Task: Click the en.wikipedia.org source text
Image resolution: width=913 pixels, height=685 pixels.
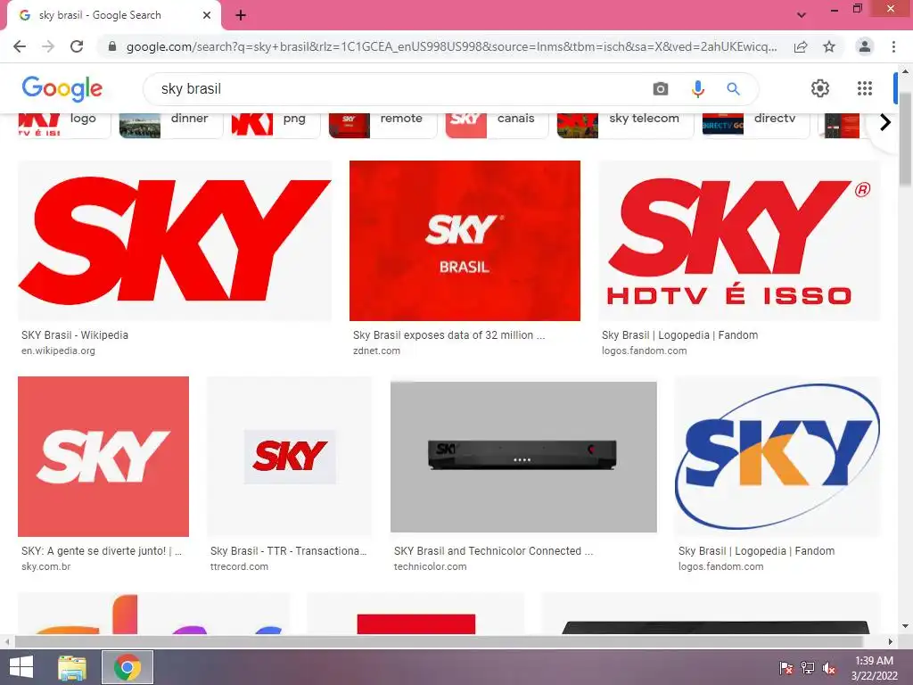Action: (x=58, y=351)
